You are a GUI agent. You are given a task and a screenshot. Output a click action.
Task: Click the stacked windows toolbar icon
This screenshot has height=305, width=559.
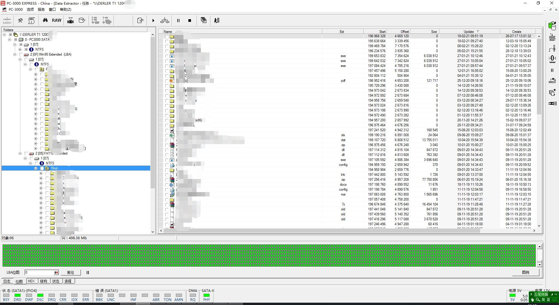(204, 20)
